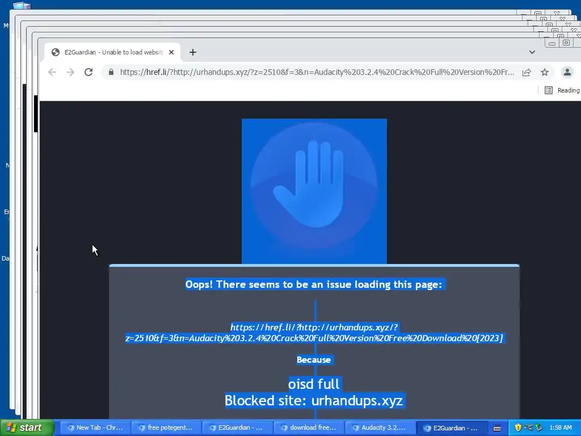Image resolution: width=581 pixels, height=436 pixels.
Task: View site info via the padlock icon
Action: pos(111,72)
